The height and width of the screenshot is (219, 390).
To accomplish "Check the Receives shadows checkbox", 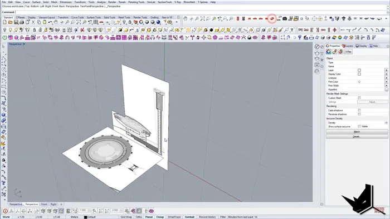I will point(359,114).
